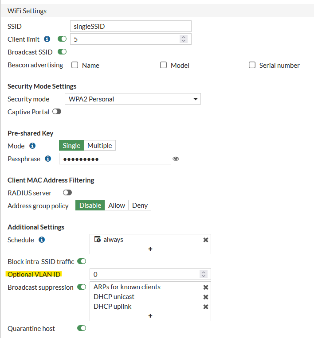Screen dimensions: 314x338
Task: Click the Passphrase info icon
Action: [48, 159]
